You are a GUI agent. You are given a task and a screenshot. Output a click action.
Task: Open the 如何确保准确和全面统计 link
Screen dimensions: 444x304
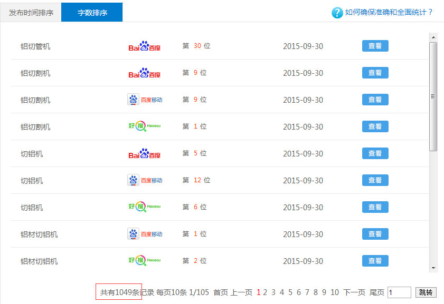click(x=389, y=12)
